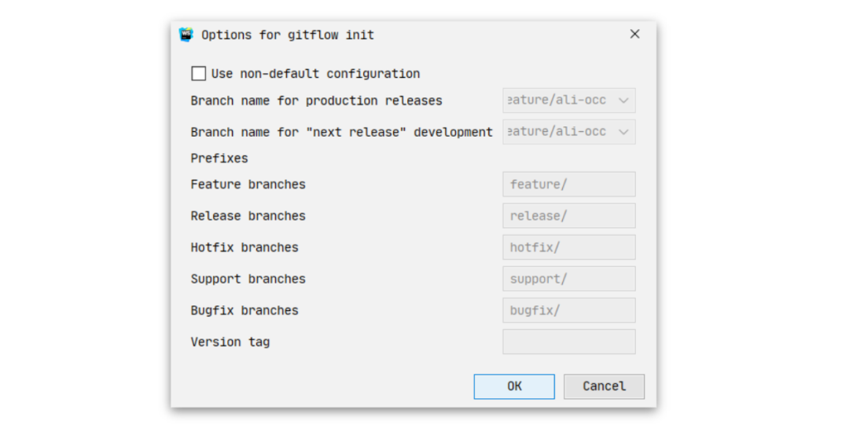Click the Feature branches prefix field
This screenshot has width=849, height=428.
point(569,185)
